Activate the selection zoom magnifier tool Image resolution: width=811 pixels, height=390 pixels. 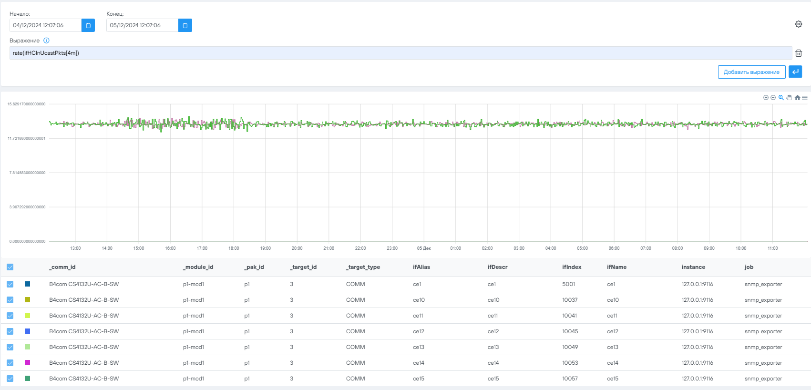[x=781, y=98]
